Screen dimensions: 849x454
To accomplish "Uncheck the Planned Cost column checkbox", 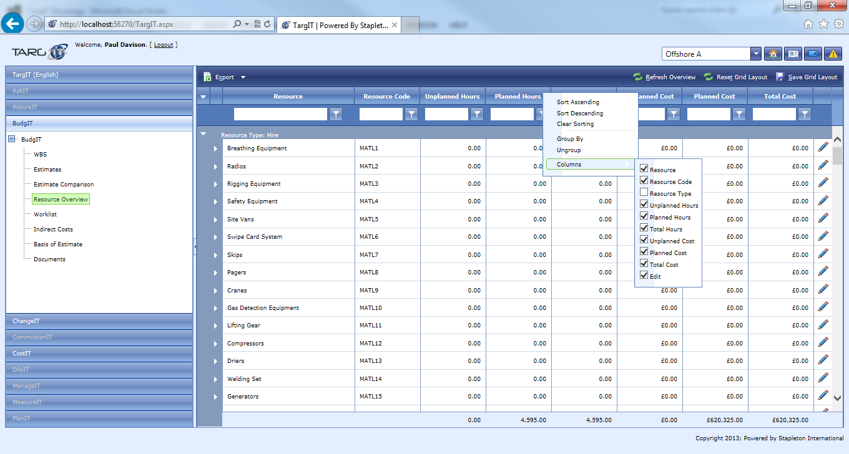I will click(x=644, y=252).
